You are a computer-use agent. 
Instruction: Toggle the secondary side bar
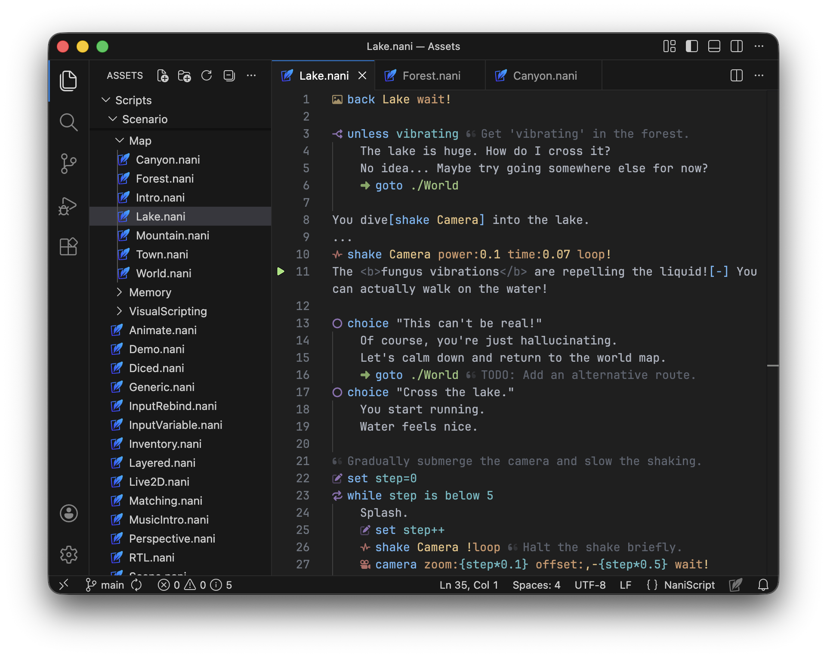pyautogui.click(x=737, y=47)
